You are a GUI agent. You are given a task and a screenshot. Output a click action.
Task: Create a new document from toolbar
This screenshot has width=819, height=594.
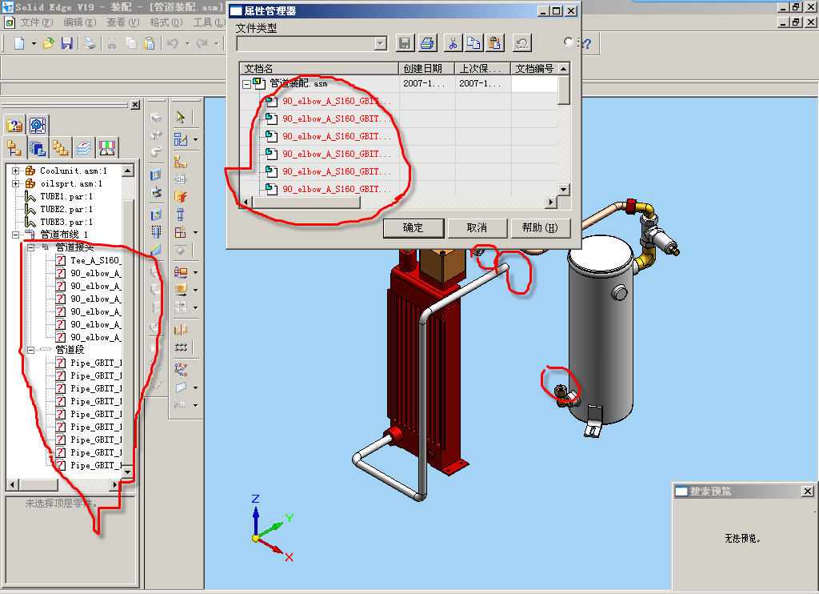pyautogui.click(x=19, y=43)
